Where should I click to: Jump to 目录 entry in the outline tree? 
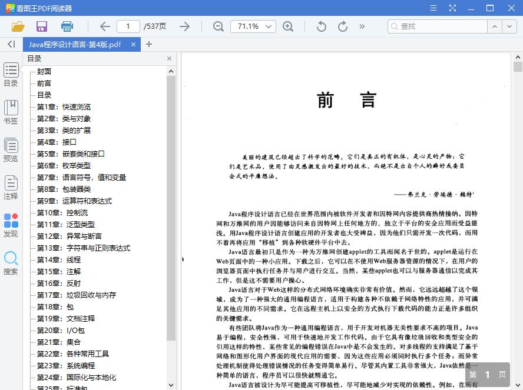[44, 95]
